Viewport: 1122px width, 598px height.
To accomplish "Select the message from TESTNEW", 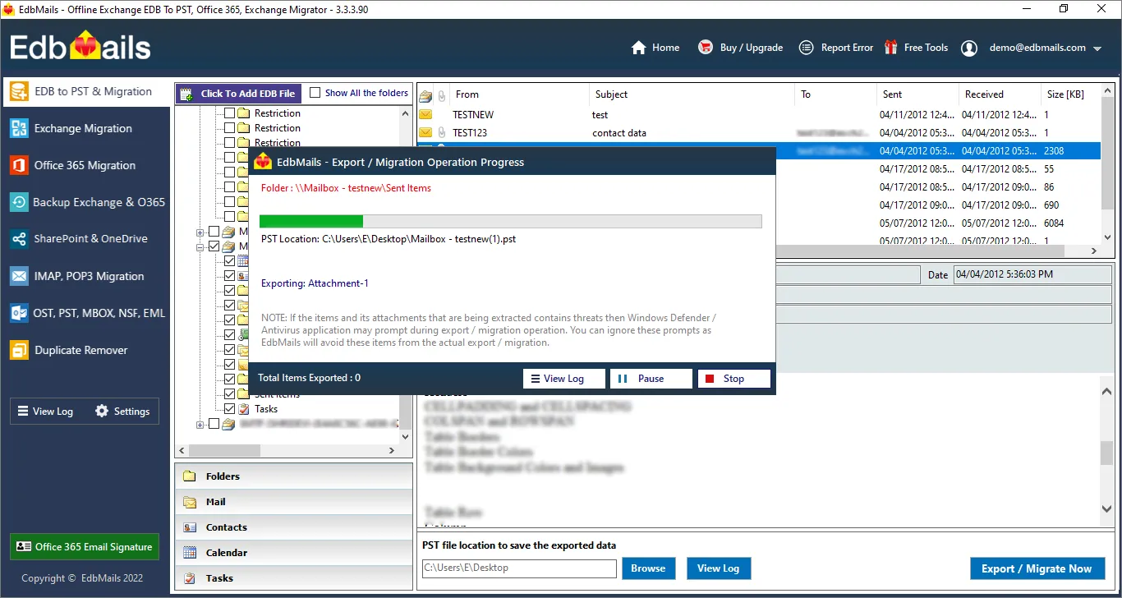I will 759,115.
